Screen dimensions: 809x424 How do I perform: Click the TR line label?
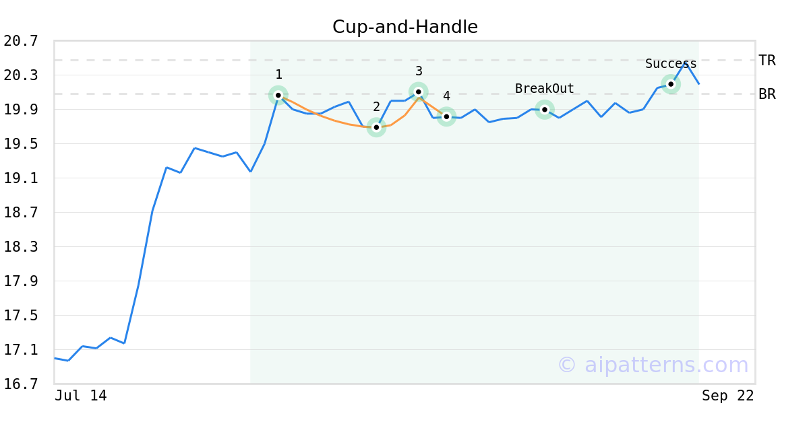tap(767, 61)
